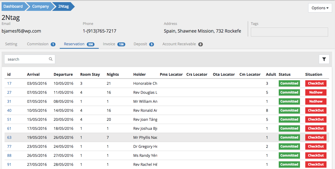The image size is (335, 169).
Task: Open the Options dropdown
Action: (320, 8)
